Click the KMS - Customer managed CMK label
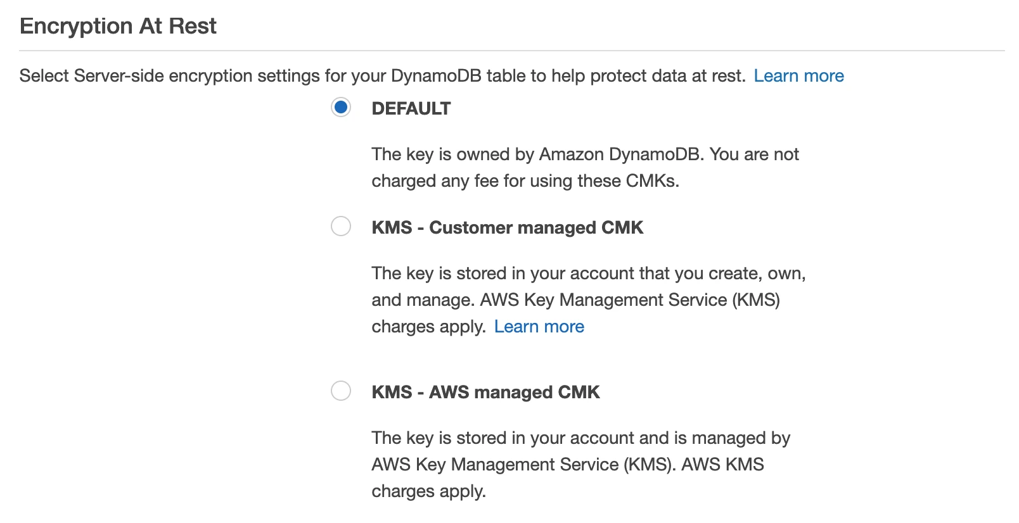This screenshot has height=523, width=1019. click(x=508, y=227)
